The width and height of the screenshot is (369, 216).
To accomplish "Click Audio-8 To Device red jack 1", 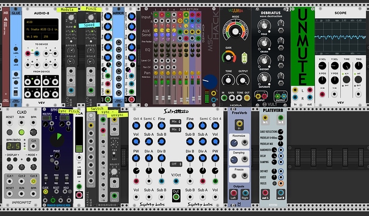I will click(28, 53).
